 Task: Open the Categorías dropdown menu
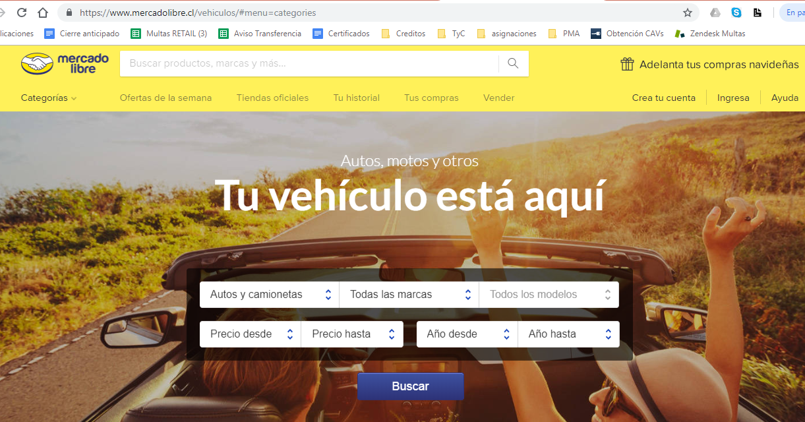click(48, 97)
